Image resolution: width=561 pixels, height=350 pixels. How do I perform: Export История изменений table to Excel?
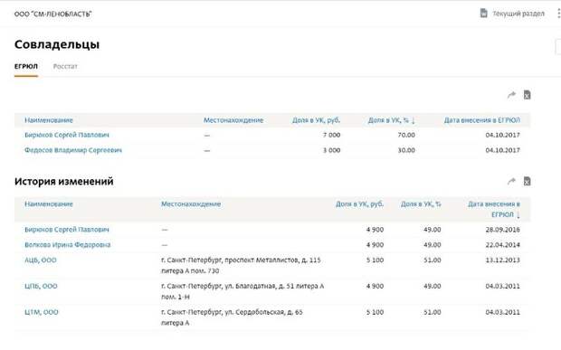pyautogui.click(x=527, y=181)
